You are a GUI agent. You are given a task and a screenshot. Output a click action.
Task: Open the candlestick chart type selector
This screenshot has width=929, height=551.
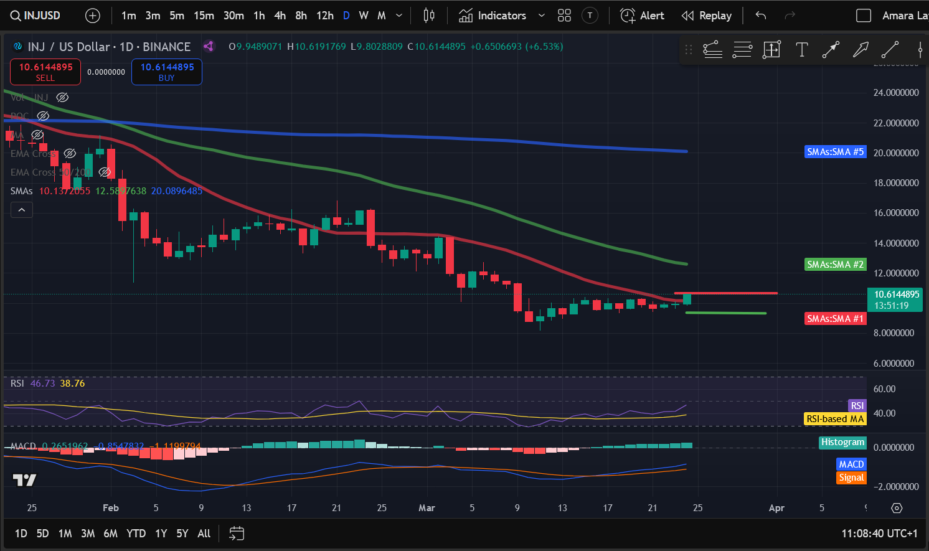429,16
